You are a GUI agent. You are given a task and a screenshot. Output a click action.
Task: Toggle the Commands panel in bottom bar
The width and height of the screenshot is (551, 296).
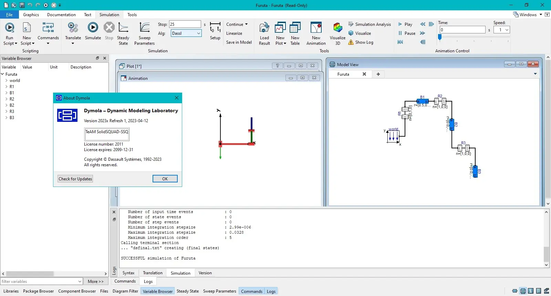pos(251,291)
